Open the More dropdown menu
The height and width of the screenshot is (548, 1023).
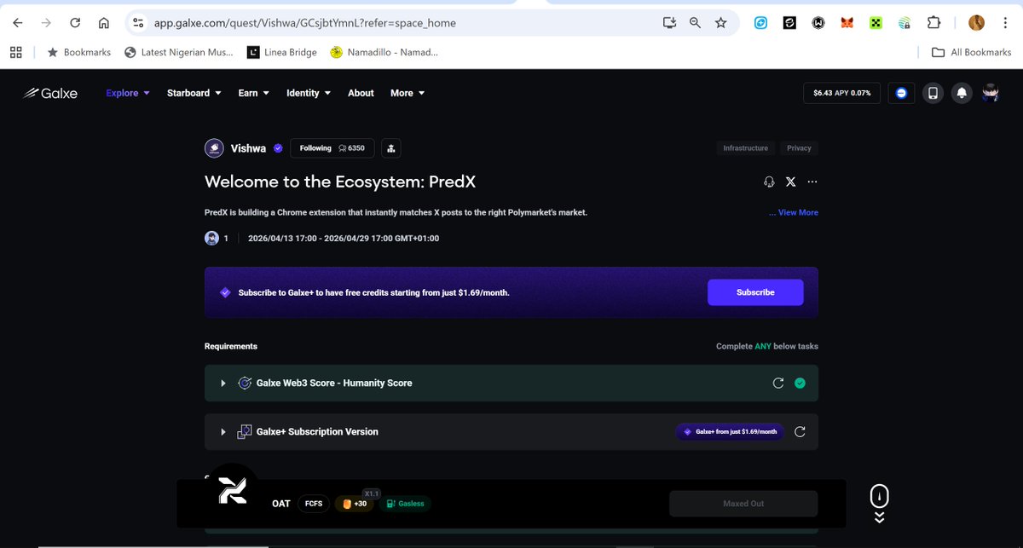407,93
